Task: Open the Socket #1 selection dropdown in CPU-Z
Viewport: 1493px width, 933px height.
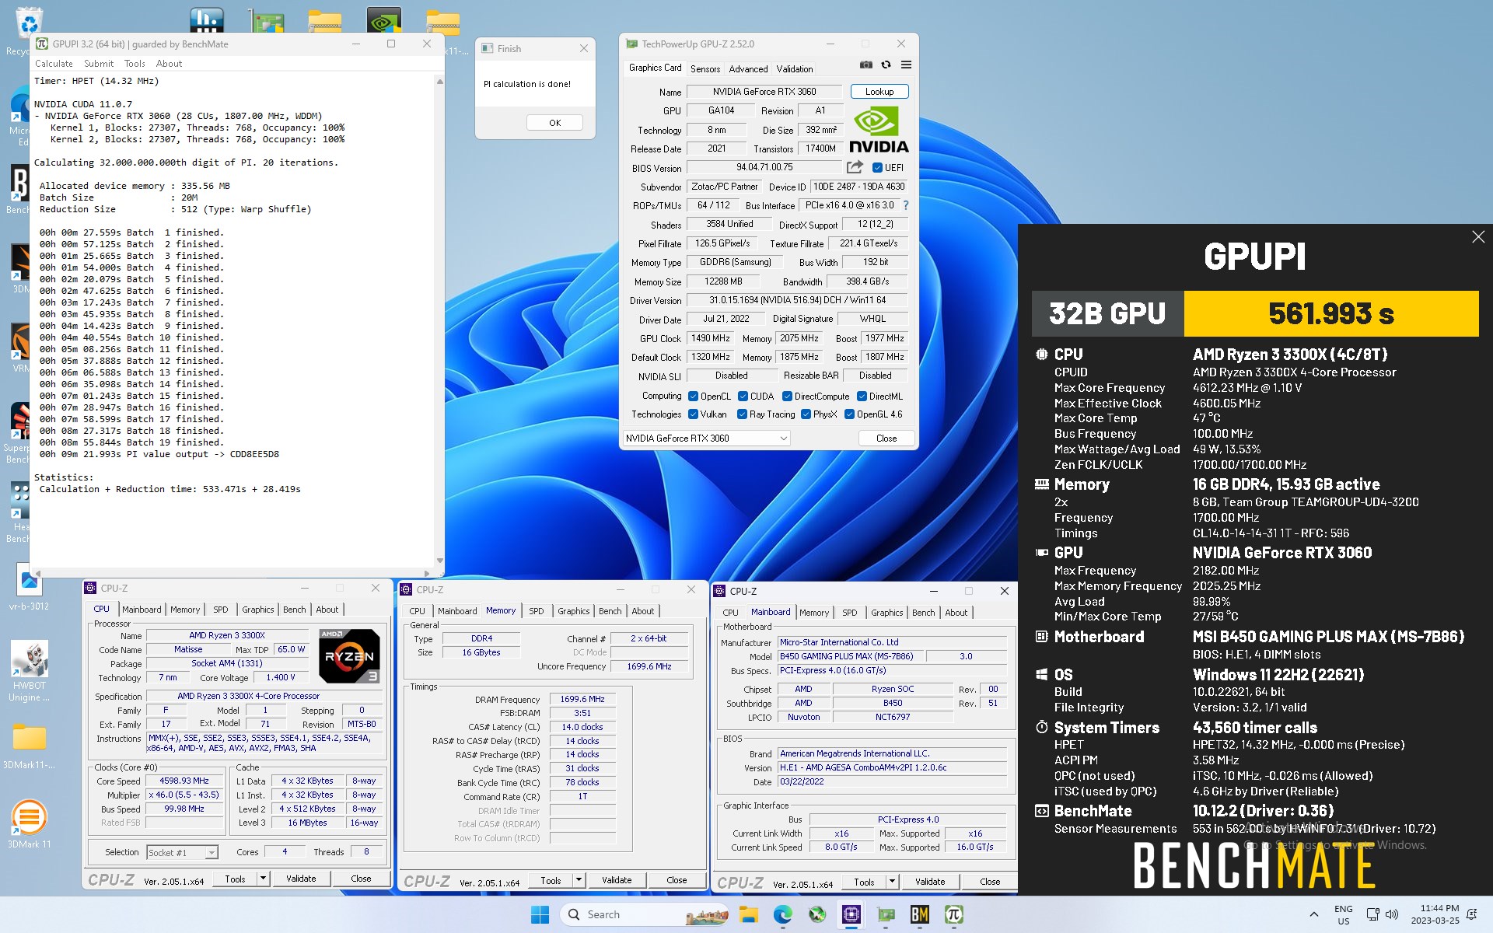Action: pyautogui.click(x=183, y=853)
